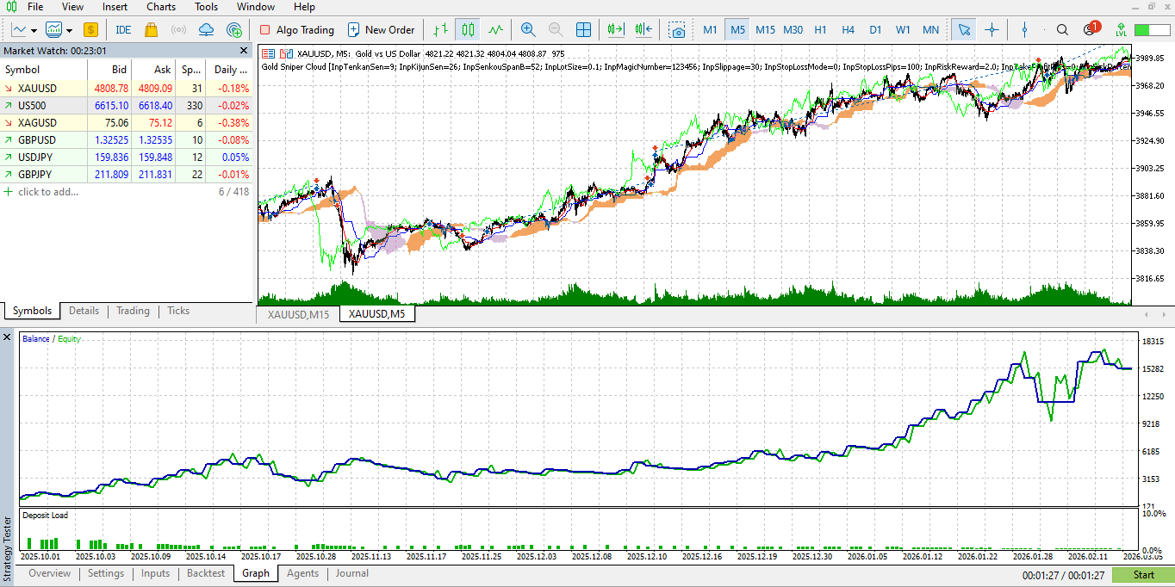1175x587 pixels.
Task: Open the search magnifier icon
Action: click(1062, 29)
